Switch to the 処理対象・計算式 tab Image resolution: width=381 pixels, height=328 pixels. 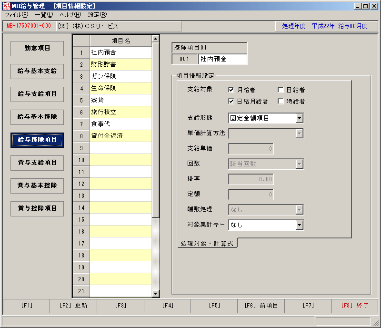207,243
